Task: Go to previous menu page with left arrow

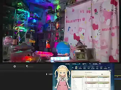Action: pyautogui.click(x=73, y=68)
